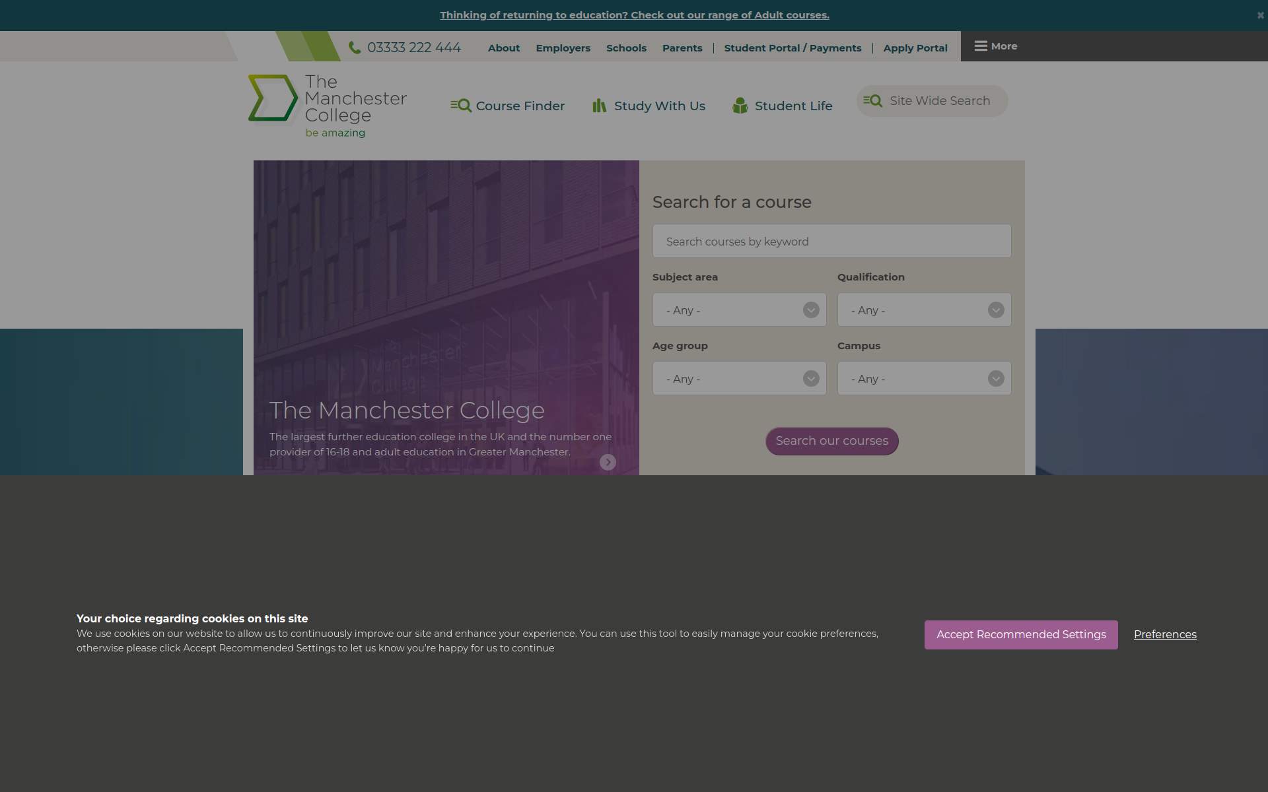
Task: Open the Student Life navigation item
Action: click(x=783, y=106)
